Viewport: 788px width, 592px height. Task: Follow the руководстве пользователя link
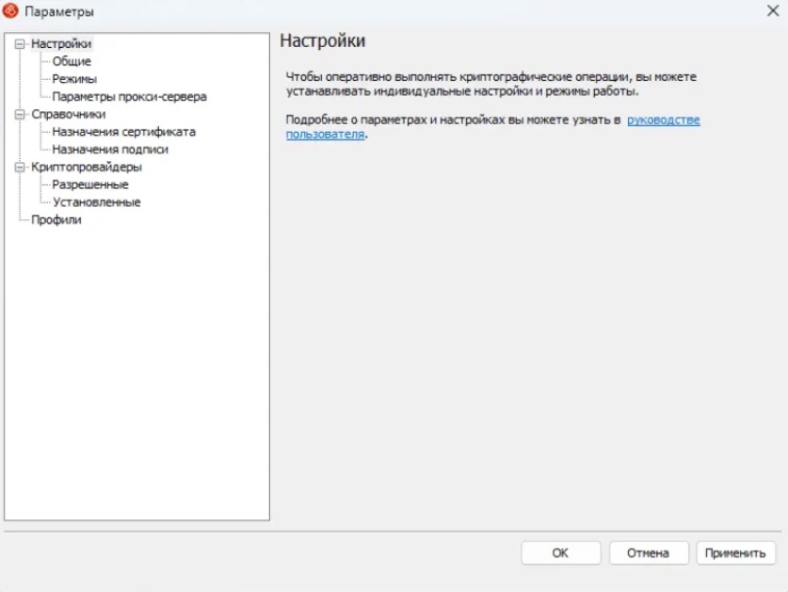[663, 120]
